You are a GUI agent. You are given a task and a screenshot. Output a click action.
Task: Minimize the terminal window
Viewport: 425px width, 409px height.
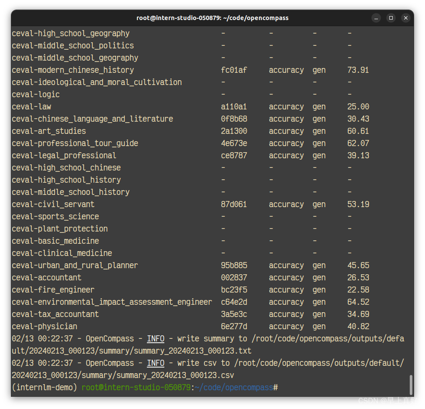tap(376, 18)
